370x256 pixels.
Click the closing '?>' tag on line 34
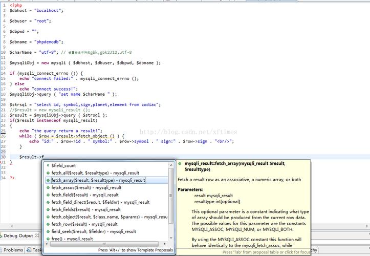(x=12, y=178)
